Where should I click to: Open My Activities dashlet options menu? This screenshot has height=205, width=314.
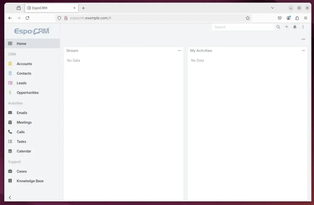pyautogui.click(x=303, y=51)
